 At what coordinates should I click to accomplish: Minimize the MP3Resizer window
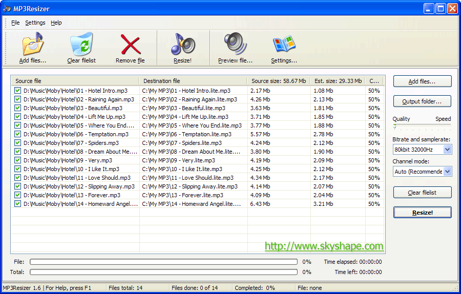tap(429, 9)
